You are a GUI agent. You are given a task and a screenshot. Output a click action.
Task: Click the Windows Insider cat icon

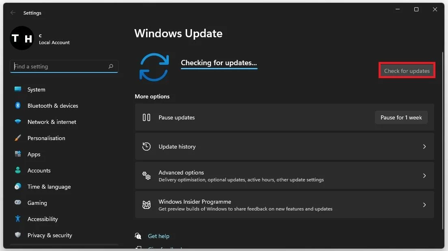pos(146,205)
